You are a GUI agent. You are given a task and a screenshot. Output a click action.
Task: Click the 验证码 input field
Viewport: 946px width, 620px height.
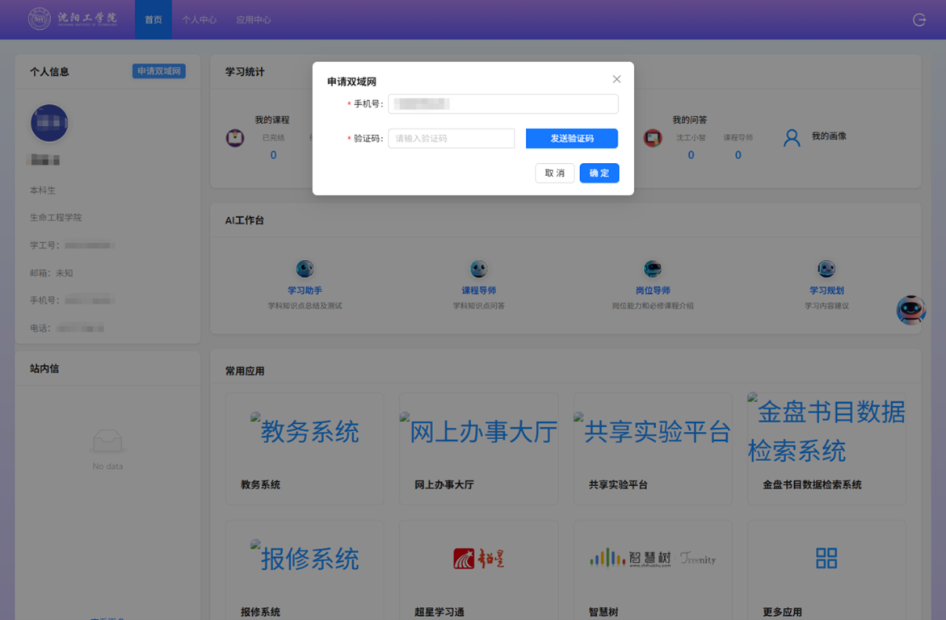451,139
